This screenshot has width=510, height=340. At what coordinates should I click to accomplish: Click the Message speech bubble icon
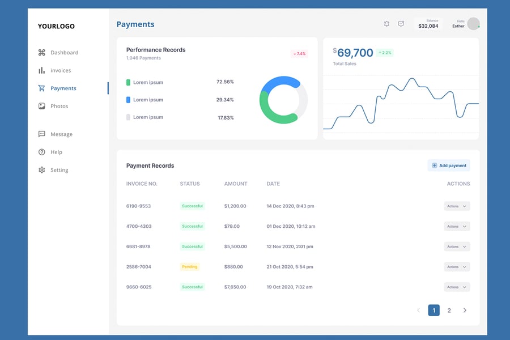click(x=41, y=134)
